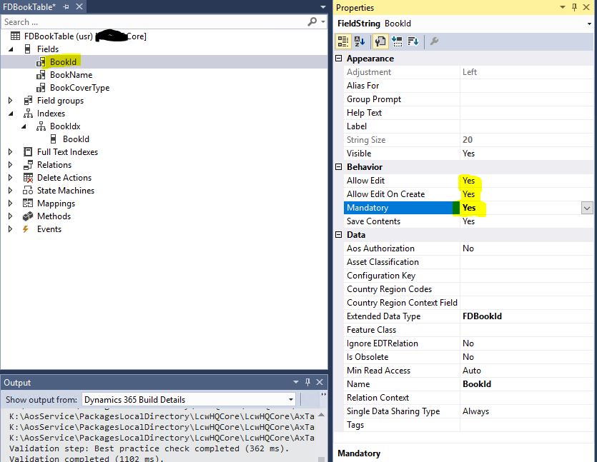
Task: Pin the FDBookTable document tab
Action: (x=66, y=7)
